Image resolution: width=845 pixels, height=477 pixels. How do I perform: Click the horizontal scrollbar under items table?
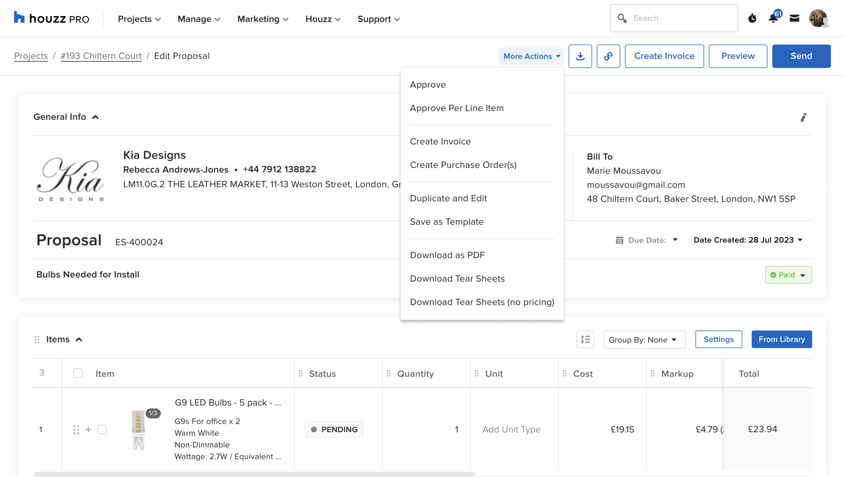click(254, 473)
